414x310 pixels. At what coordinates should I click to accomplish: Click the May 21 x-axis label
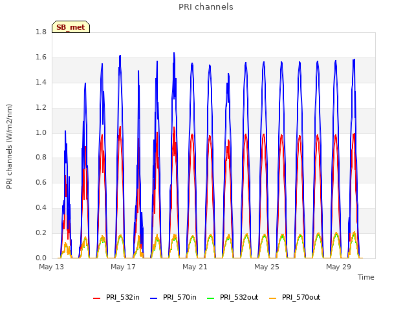pyautogui.click(x=195, y=267)
